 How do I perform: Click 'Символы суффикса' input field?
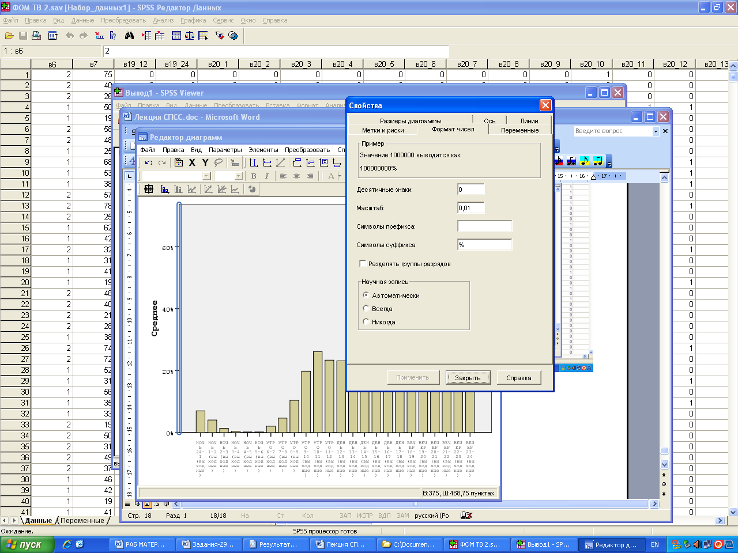pos(485,245)
